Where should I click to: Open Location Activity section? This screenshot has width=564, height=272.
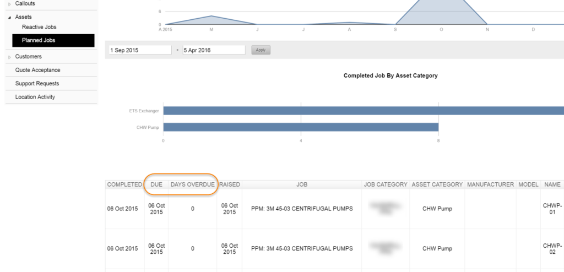[x=35, y=97]
